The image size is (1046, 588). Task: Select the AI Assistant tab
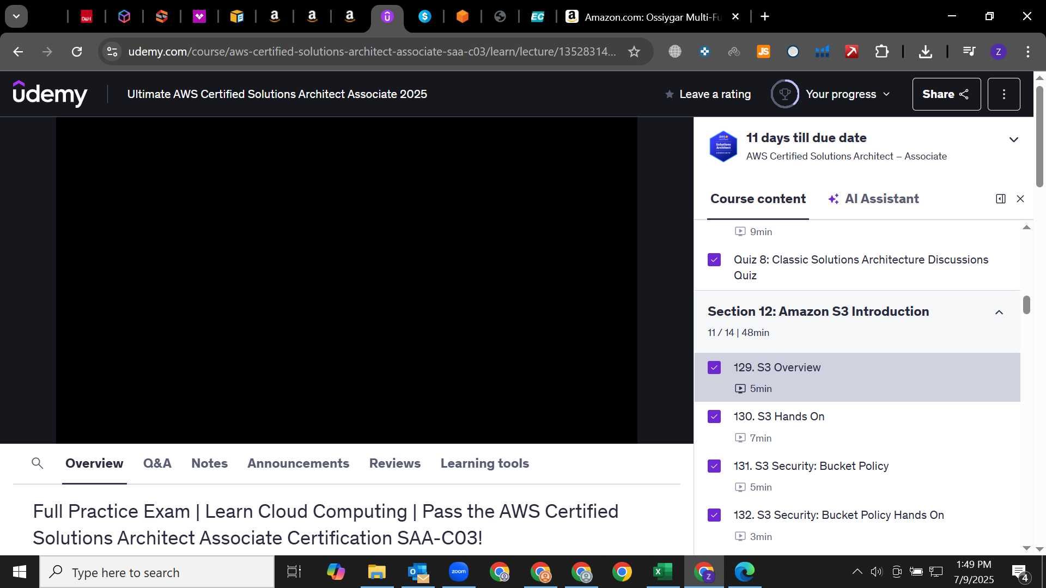pyautogui.click(x=873, y=199)
